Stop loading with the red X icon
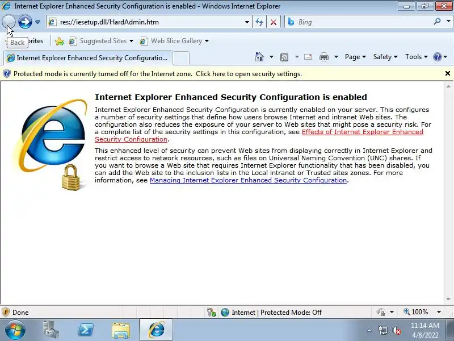This screenshot has width=454, height=341. [274, 22]
